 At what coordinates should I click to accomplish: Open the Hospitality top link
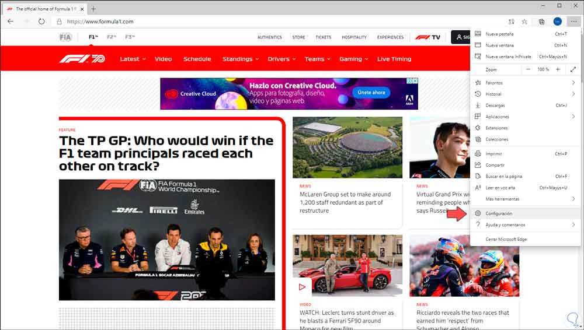pos(354,37)
